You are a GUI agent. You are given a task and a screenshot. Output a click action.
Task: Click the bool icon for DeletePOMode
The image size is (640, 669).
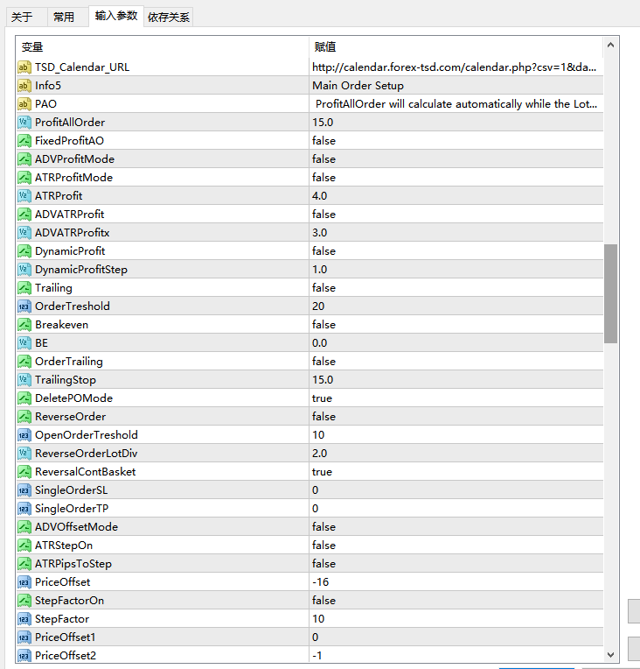tap(24, 398)
